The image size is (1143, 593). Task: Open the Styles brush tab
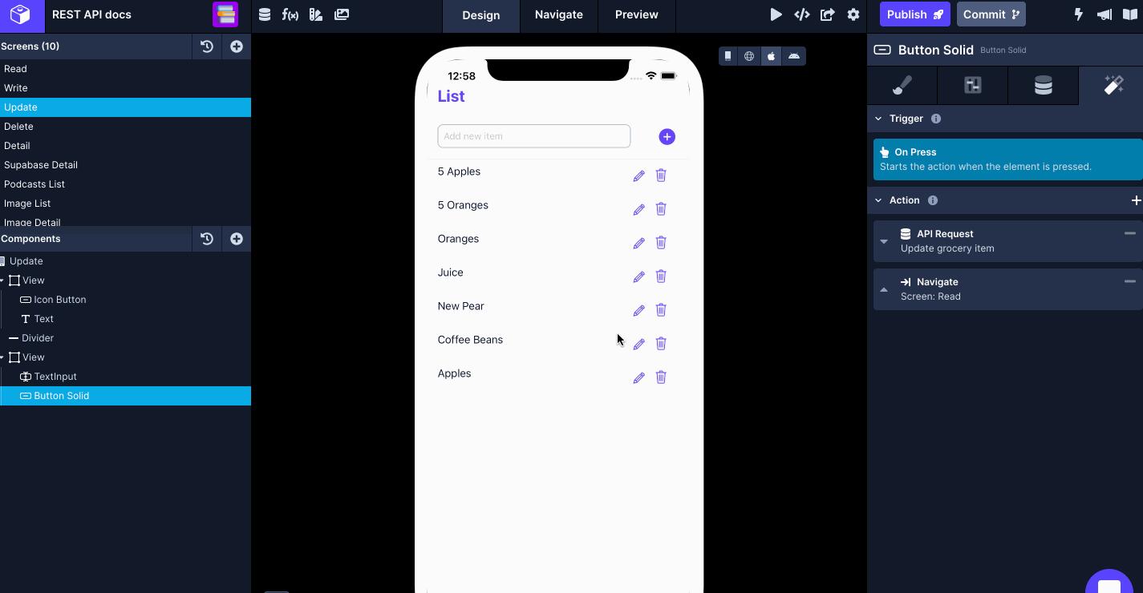click(902, 85)
